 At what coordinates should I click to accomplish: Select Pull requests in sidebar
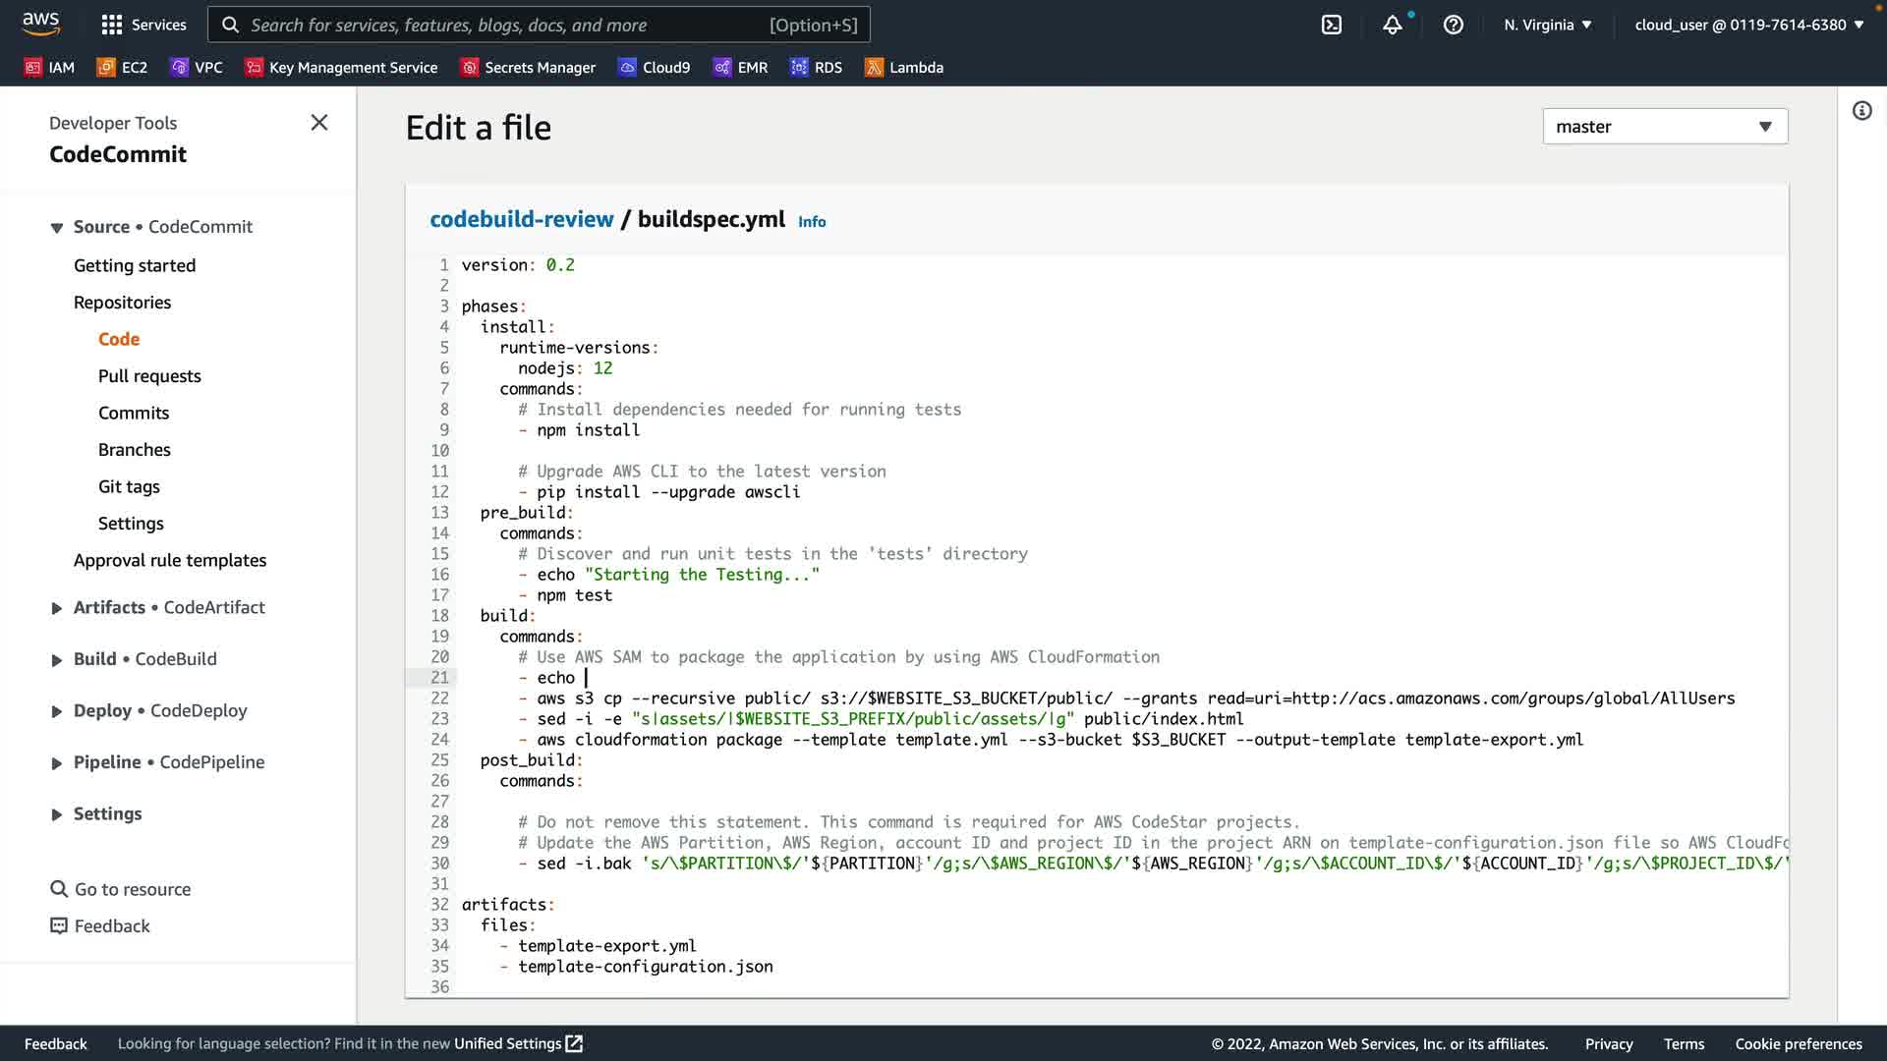point(149,376)
